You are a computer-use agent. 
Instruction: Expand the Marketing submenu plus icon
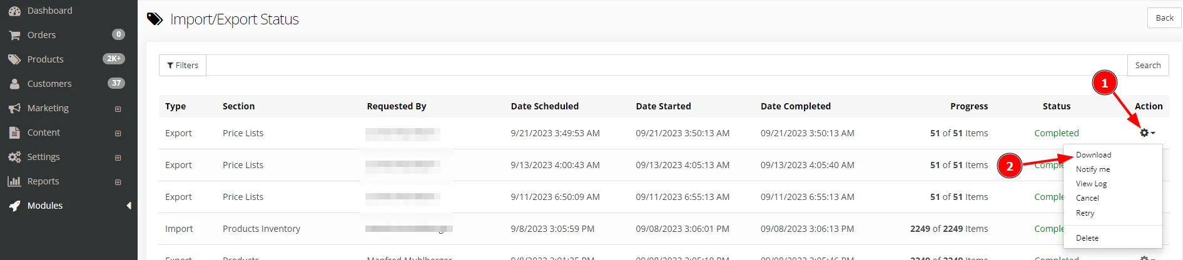[118, 109]
